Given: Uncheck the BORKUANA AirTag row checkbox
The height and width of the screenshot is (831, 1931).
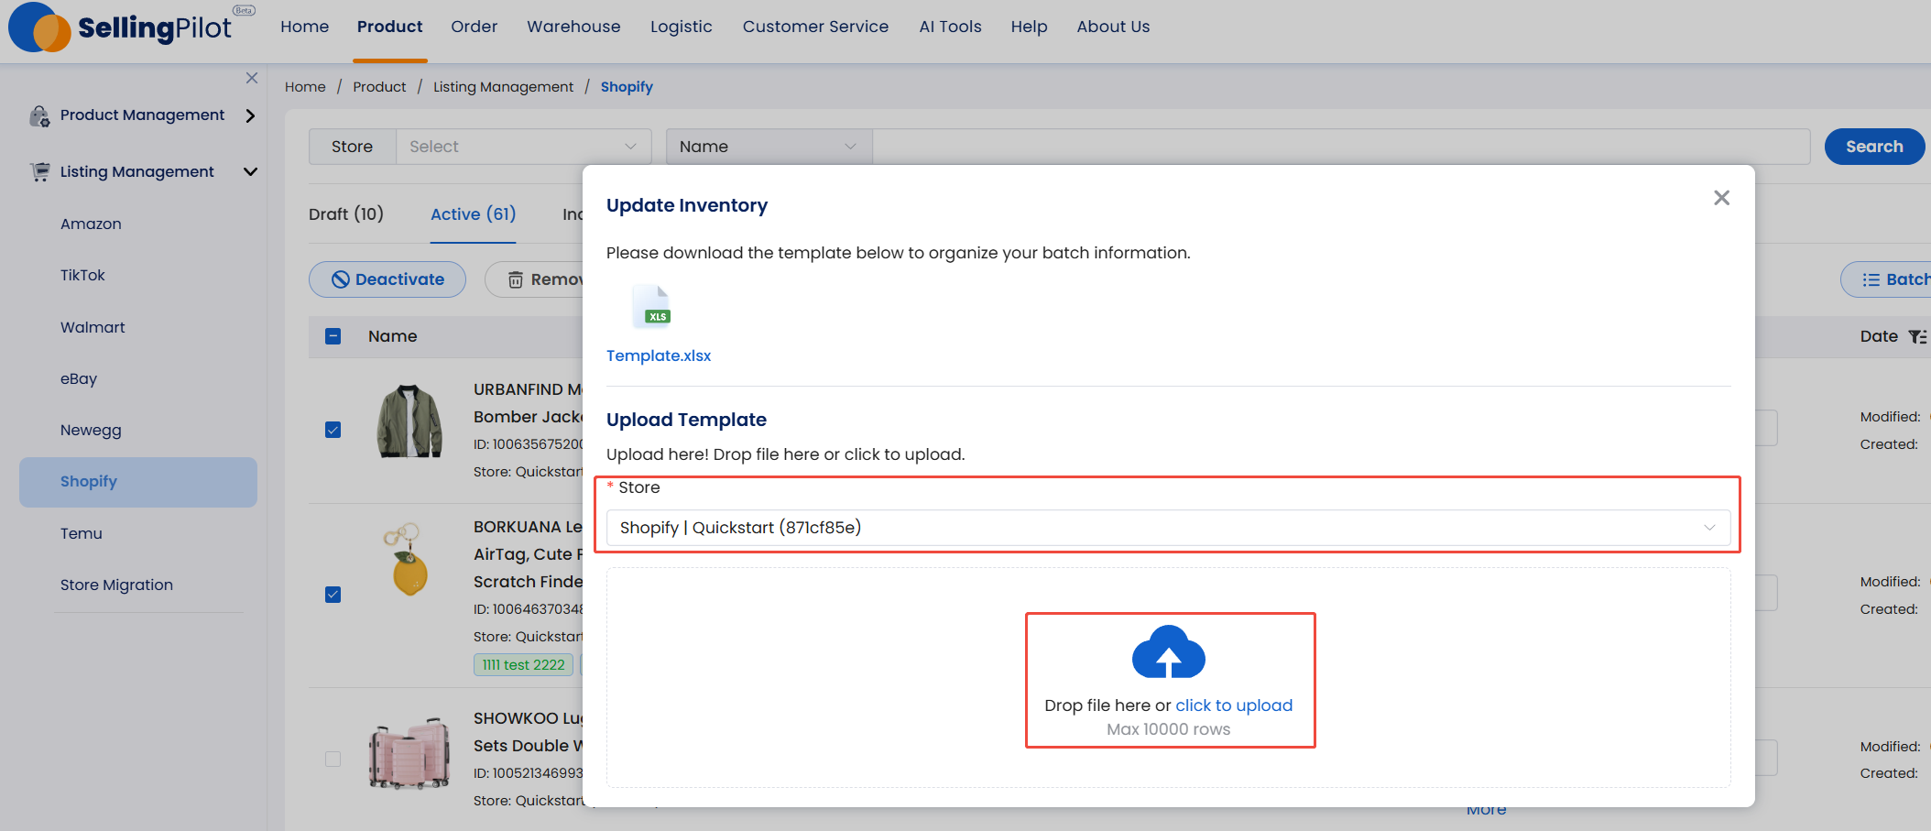Looking at the screenshot, I should (x=333, y=595).
